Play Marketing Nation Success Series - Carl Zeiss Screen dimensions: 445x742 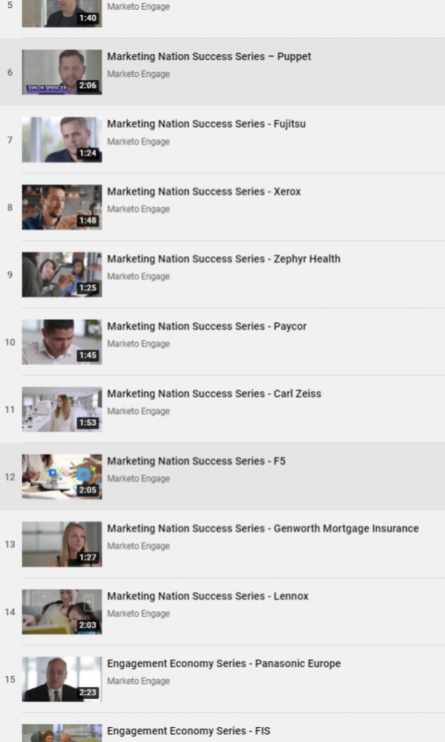click(214, 394)
